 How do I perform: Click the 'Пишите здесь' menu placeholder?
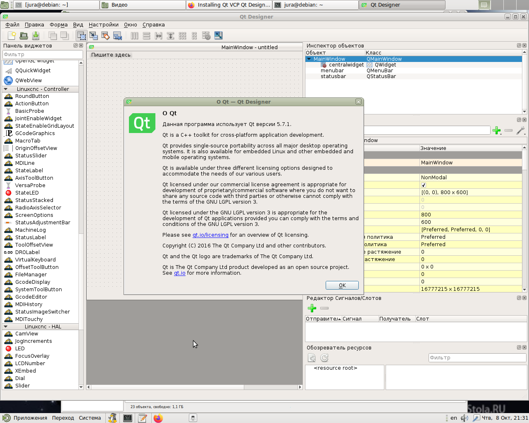[x=111, y=55]
